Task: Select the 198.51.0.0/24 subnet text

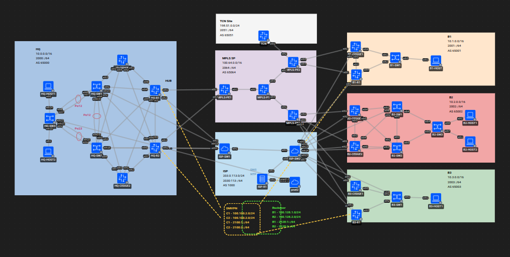Action: pyautogui.click(x=230, y=25)
